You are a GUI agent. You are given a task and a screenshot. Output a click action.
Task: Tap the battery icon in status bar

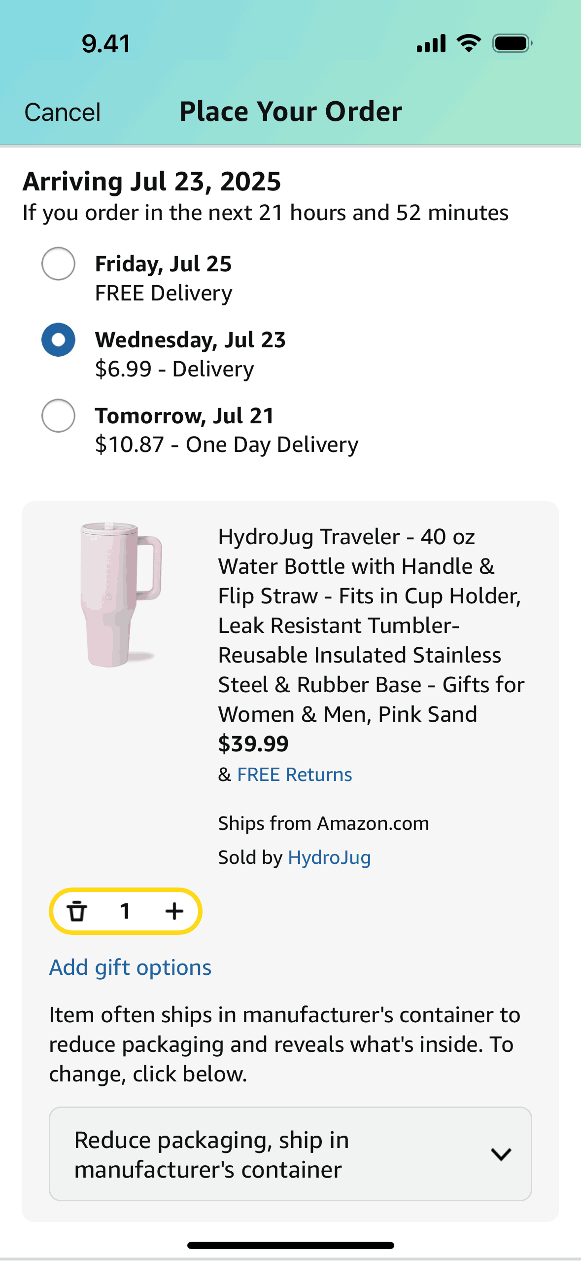tap(512, 43)
